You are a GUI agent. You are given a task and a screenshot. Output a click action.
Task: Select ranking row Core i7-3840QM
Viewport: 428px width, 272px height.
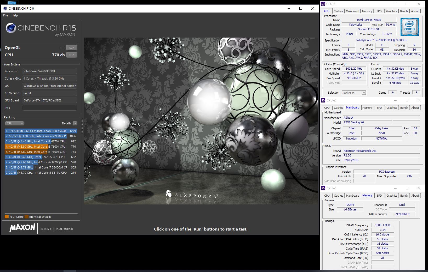coord(41,167)
